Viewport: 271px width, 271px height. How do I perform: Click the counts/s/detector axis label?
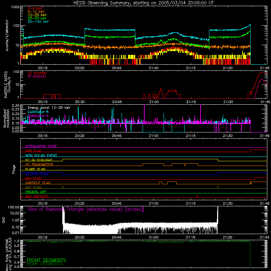tap(7, 35)
